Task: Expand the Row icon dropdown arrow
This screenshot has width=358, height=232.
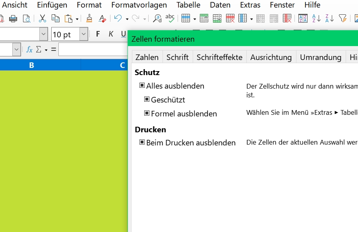Action: click(x=195, y=19)
